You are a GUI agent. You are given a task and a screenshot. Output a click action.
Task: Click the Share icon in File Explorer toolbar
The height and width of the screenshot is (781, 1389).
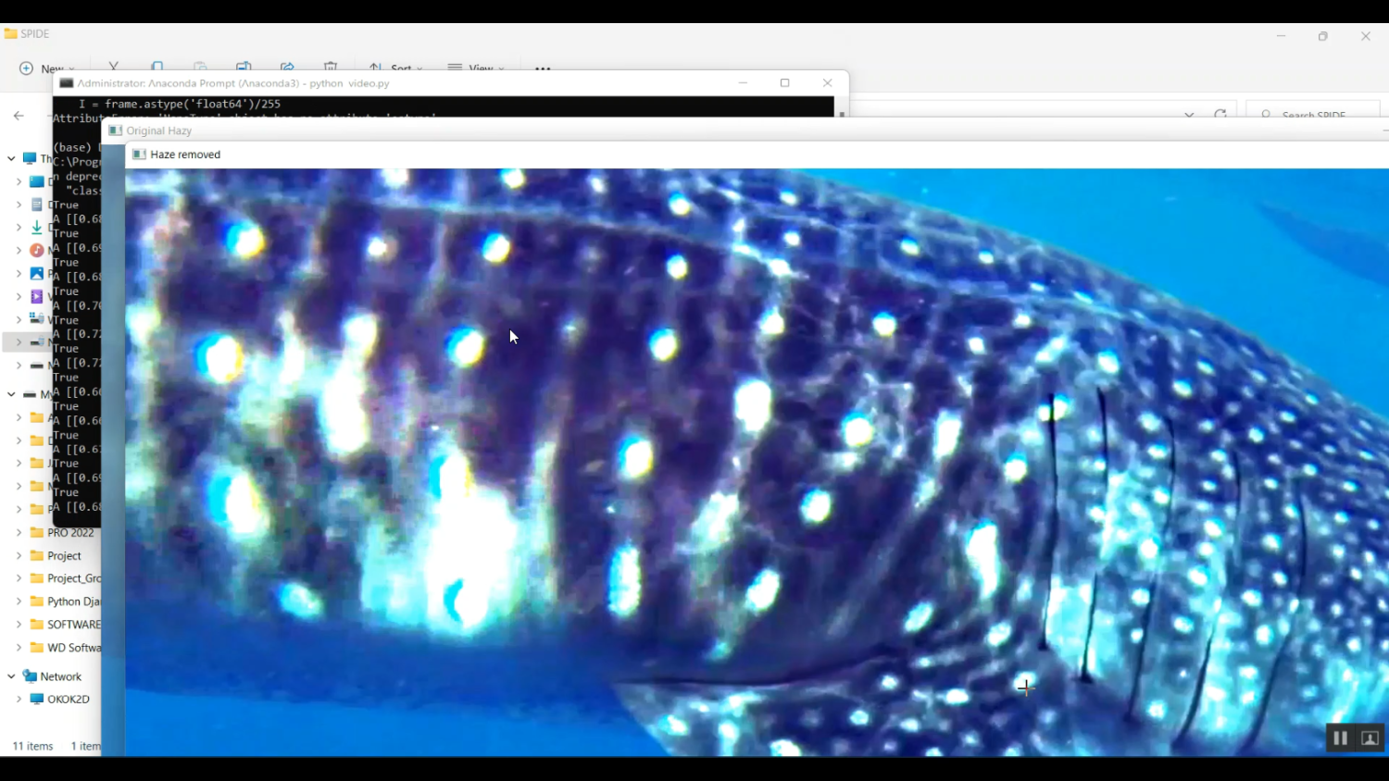point(287,67)
